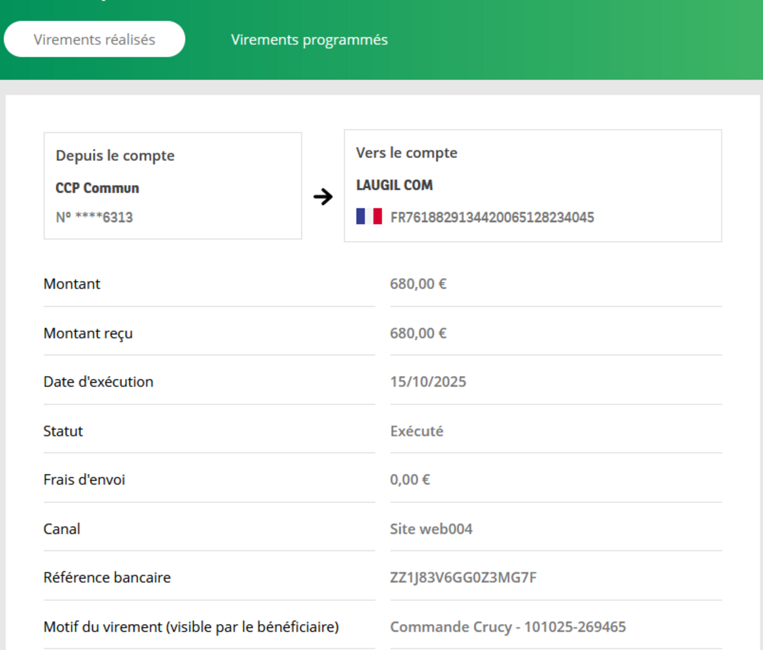Click the Montant value 680,00 €
The height and width of the screenshot is (650, 763).
pyautogui.click(x=418, y=284)
